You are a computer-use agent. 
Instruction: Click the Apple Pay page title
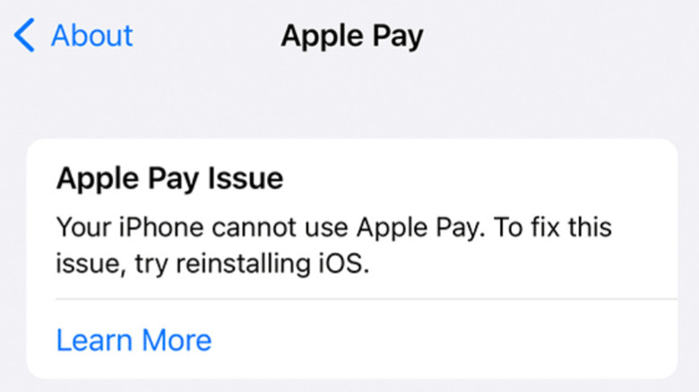[352, 36]
